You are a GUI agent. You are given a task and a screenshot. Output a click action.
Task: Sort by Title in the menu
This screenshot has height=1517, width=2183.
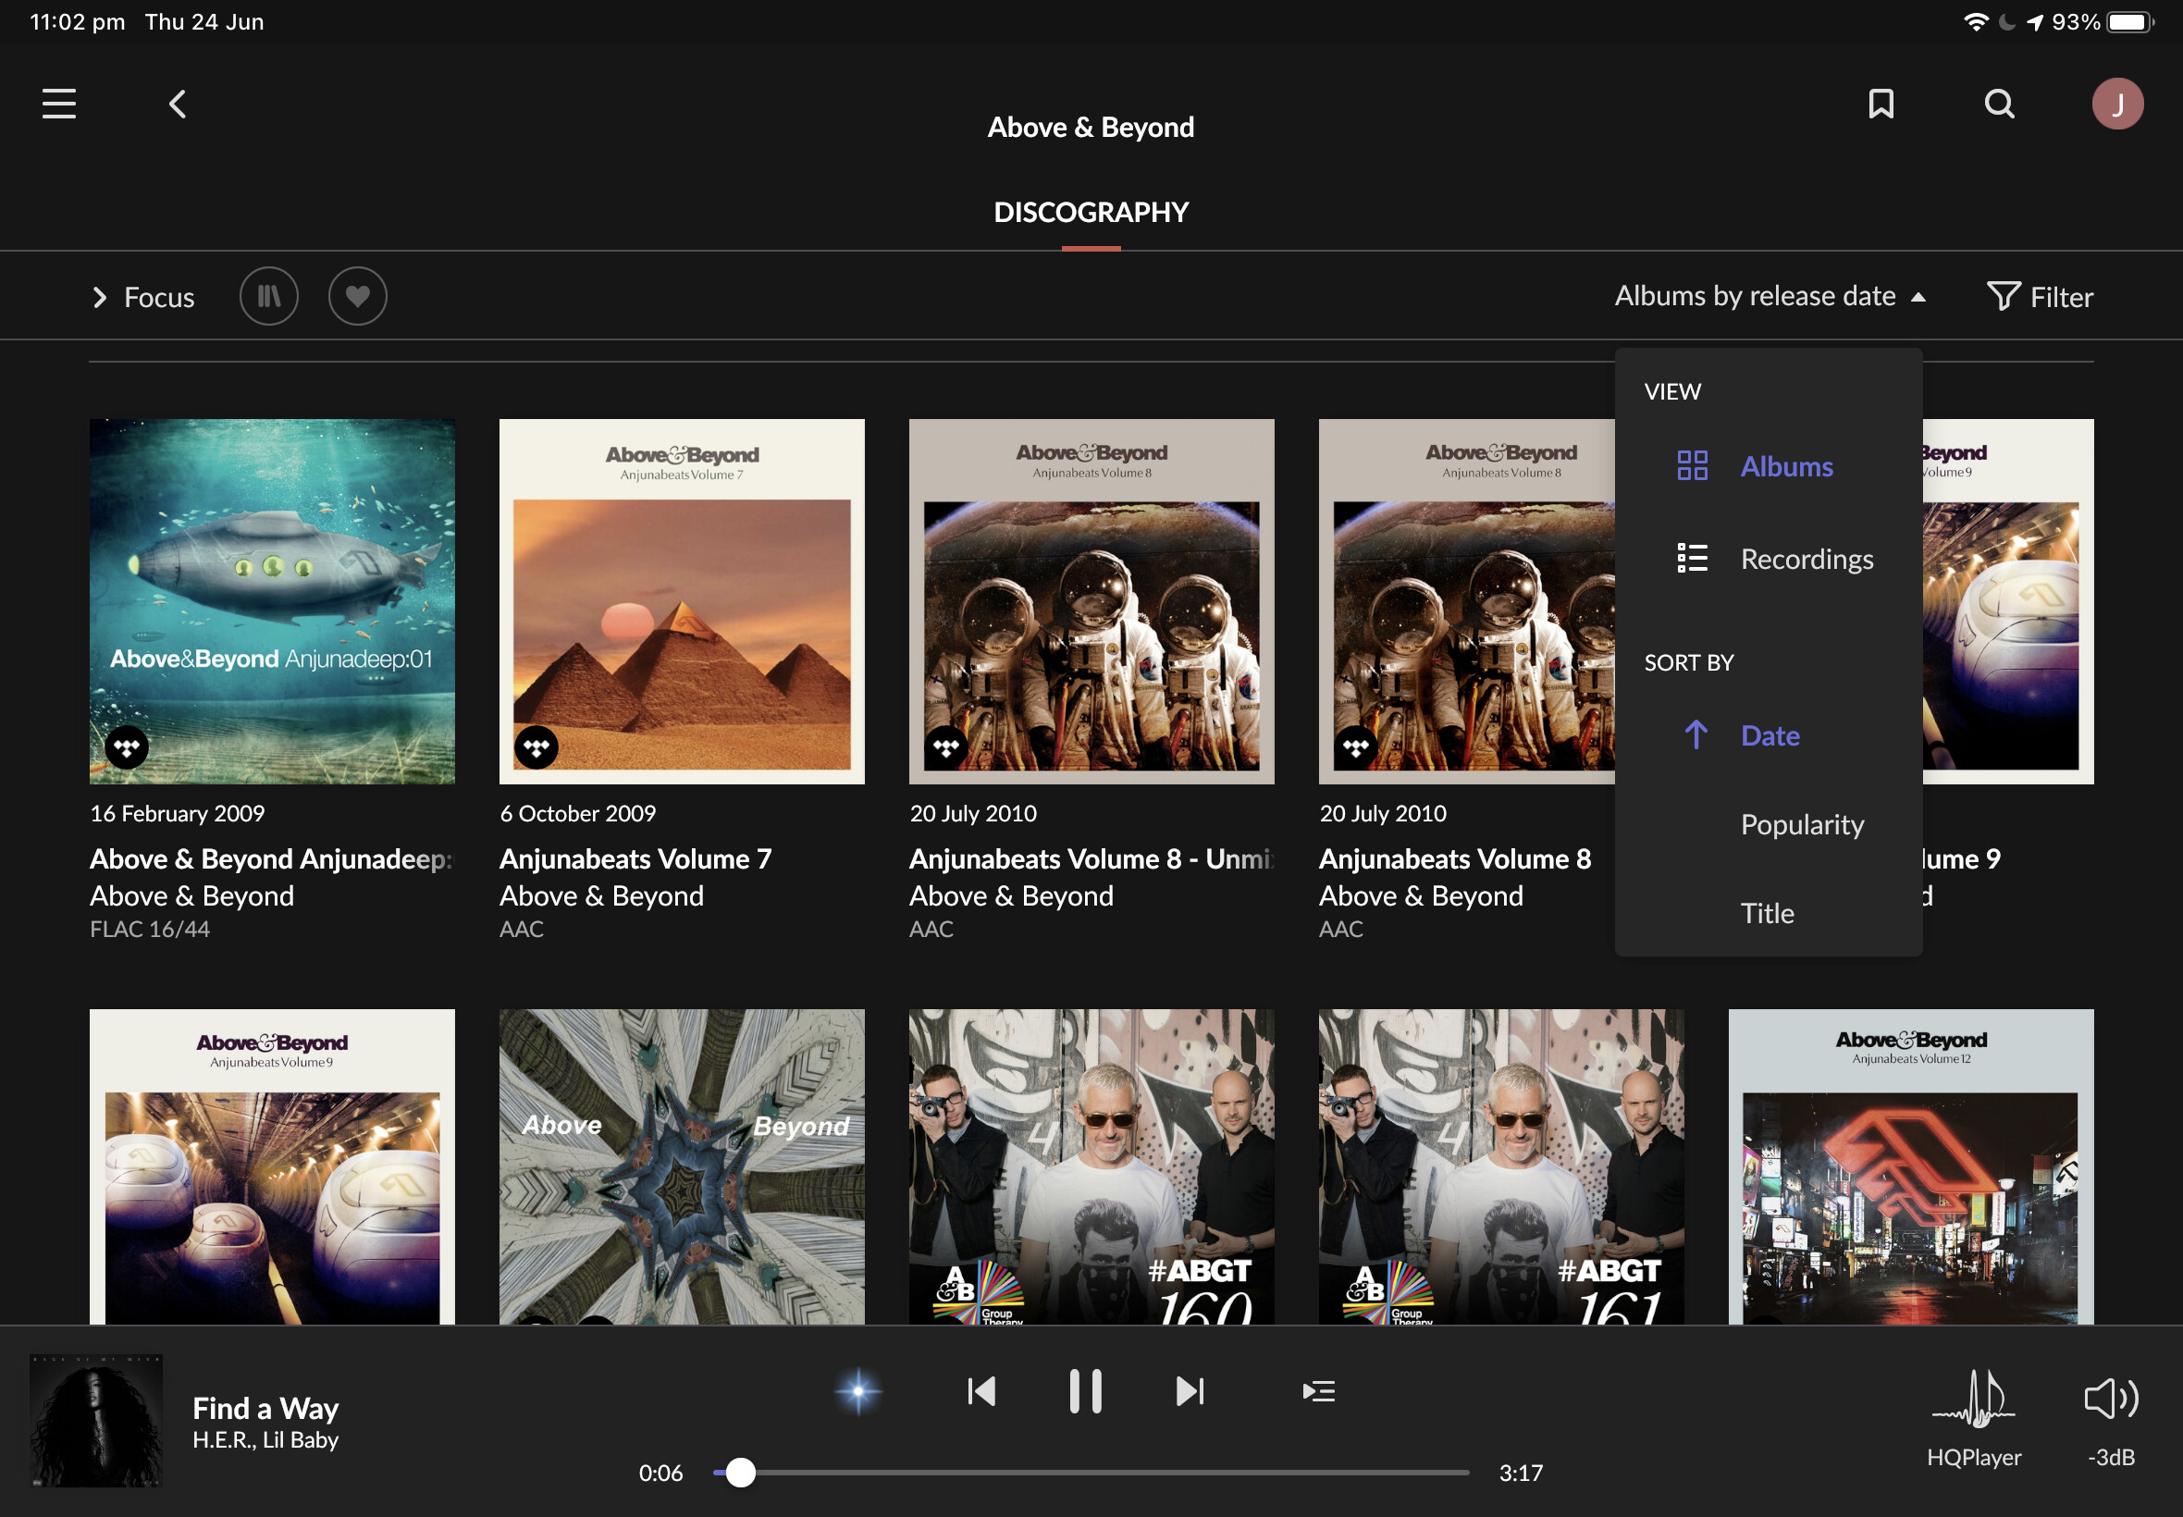pos(1768,912)
